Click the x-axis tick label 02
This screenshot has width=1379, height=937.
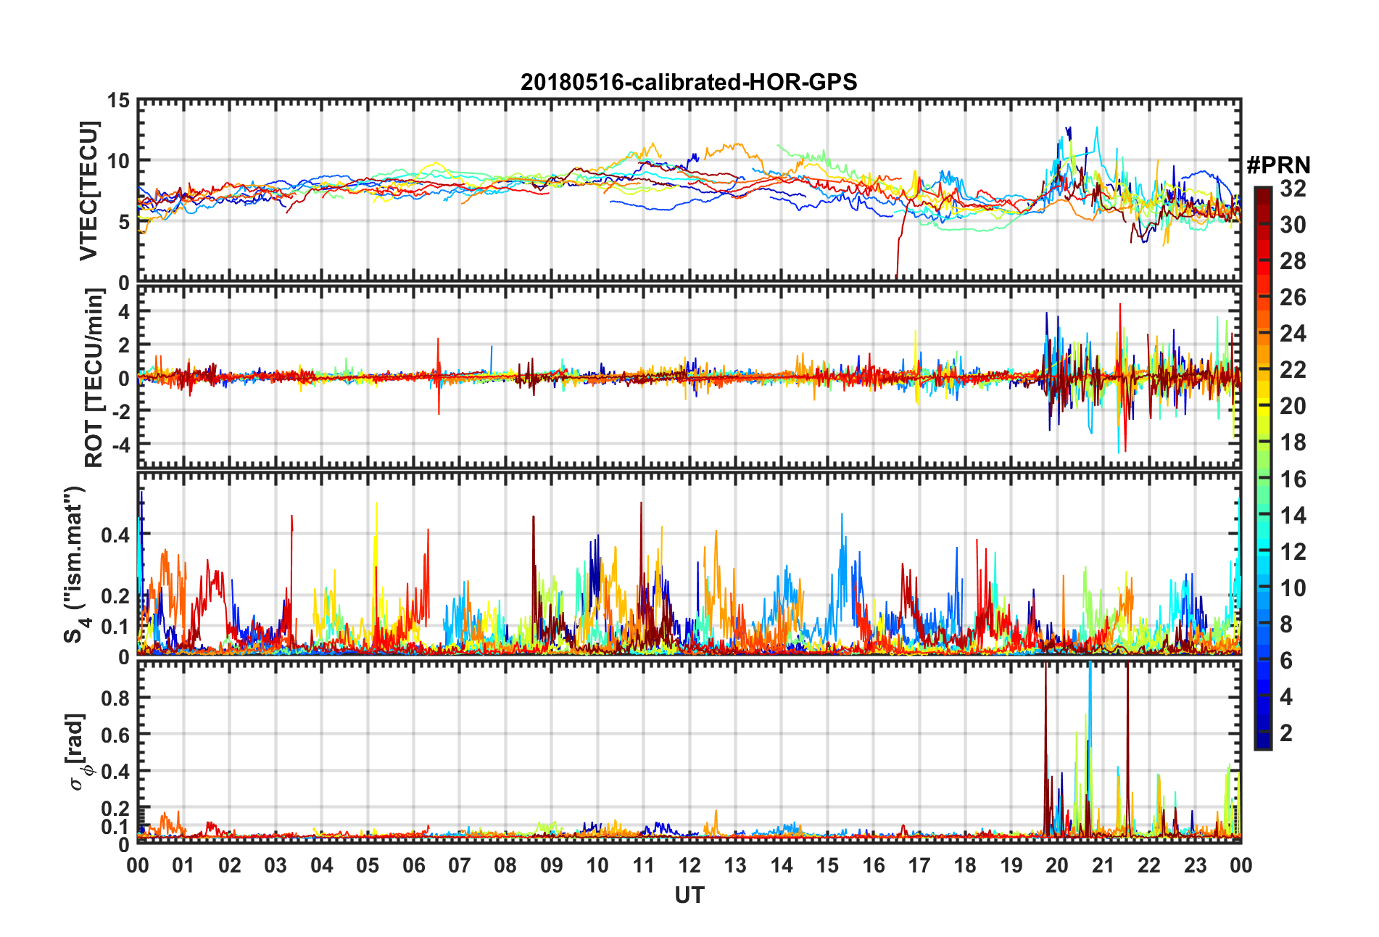(x=230, y=865)
